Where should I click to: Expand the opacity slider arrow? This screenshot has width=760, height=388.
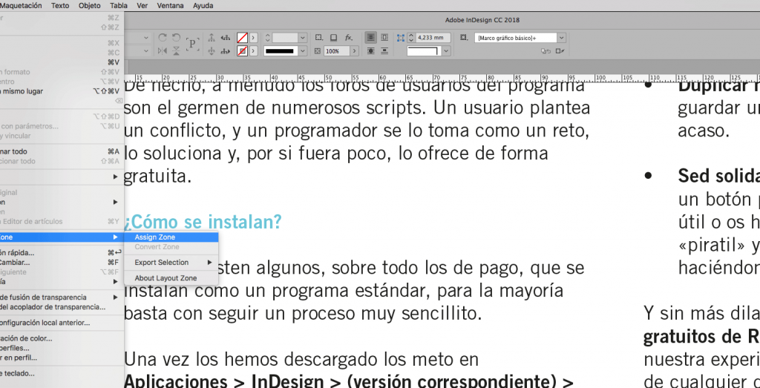[354, 51]
